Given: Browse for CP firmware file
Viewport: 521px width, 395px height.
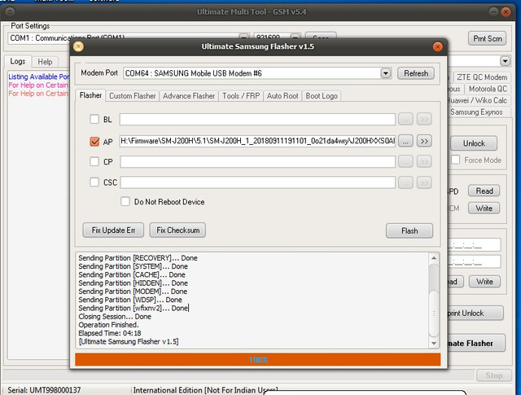Looking at the screenshot, I should (405, 161).
